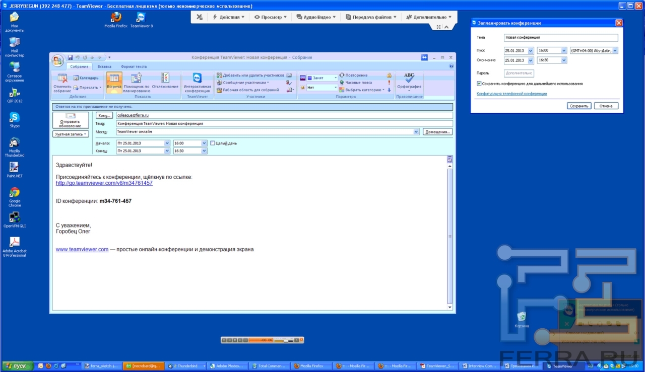
Task: Open Дополнительно menu in TeamViewer toolbar
Action: click(x=428, y=17)
